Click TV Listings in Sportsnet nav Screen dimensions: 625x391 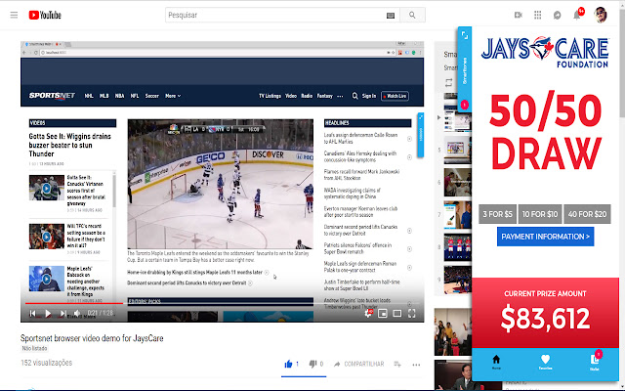click(x=270, y=96)
